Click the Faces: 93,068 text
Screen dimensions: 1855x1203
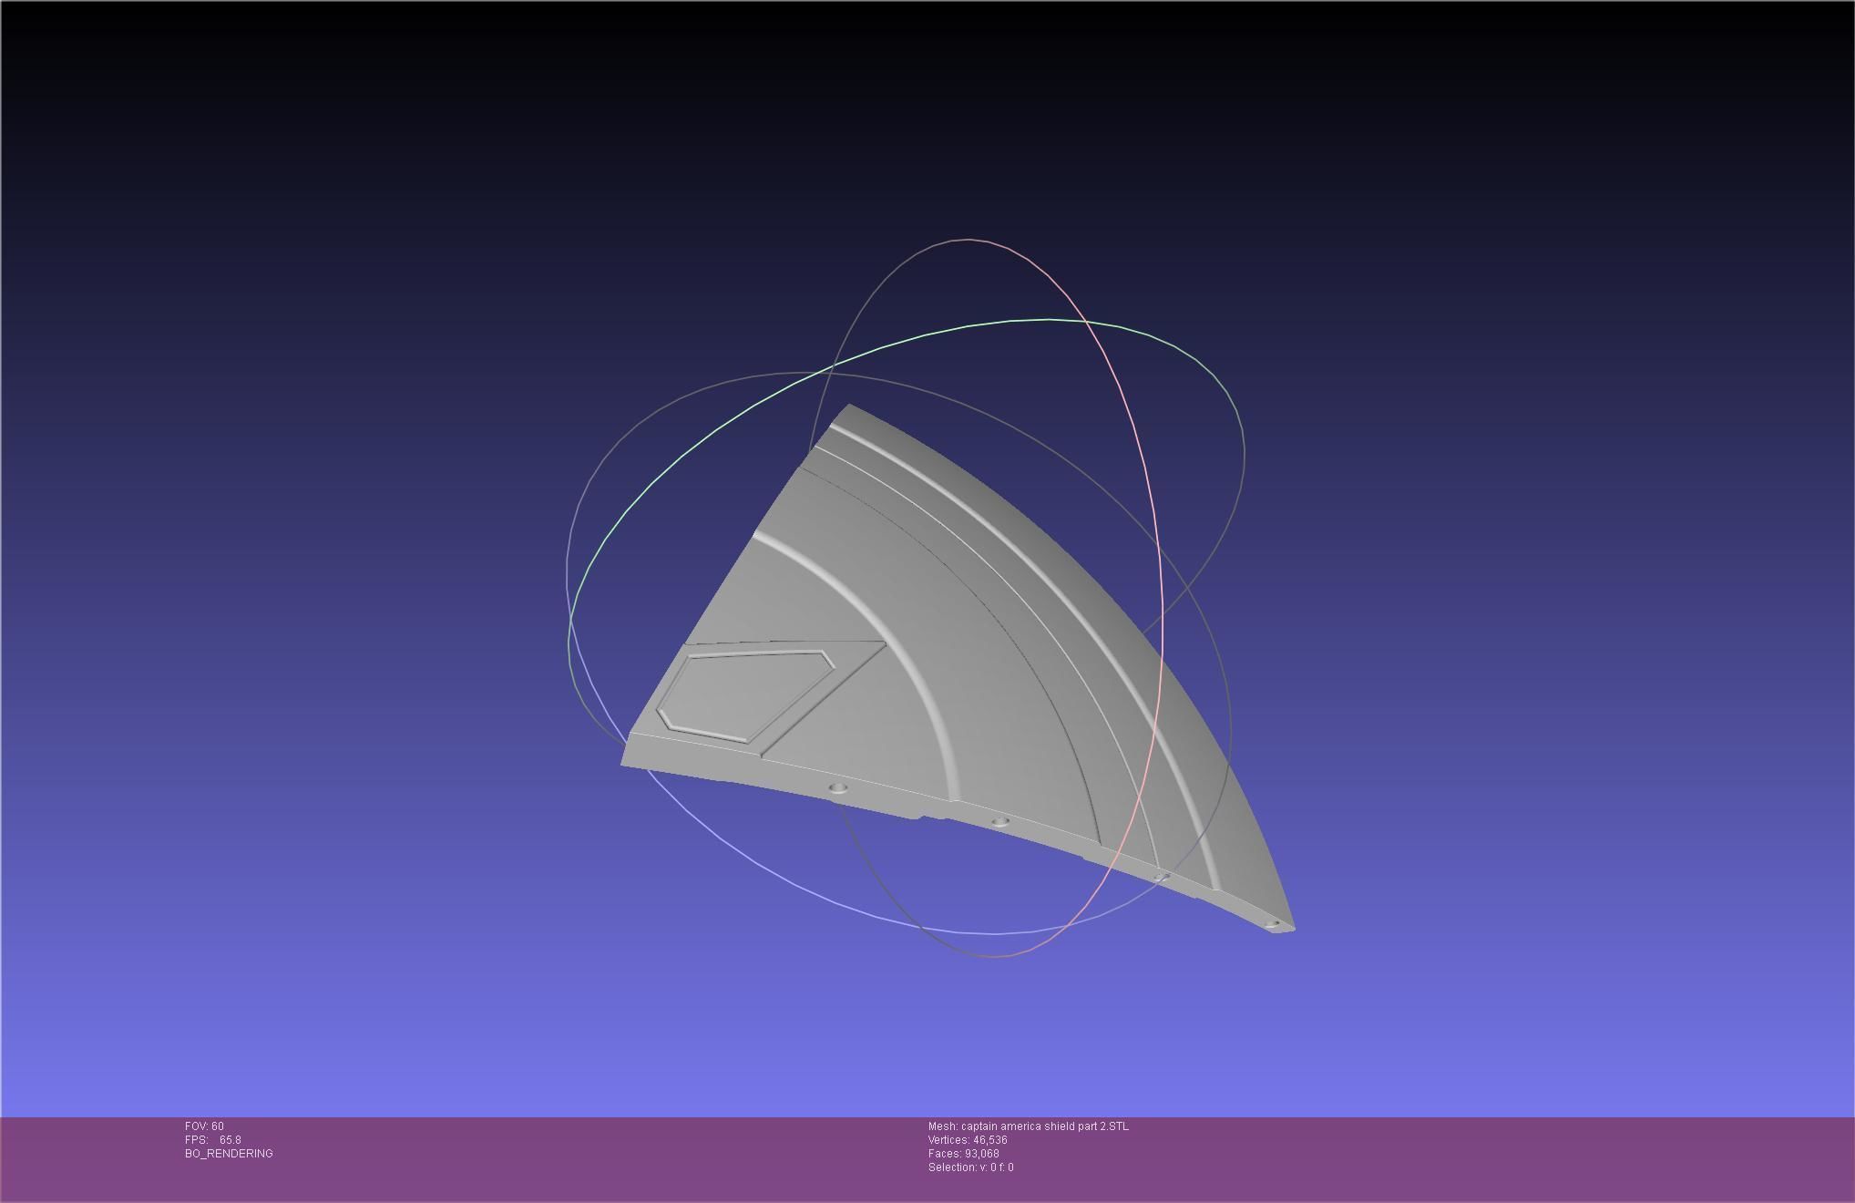pos(963,1154)
